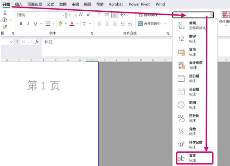Open the clipboard group dialog launcher
This screenshot has height=166, width=230.
[13, 34]
